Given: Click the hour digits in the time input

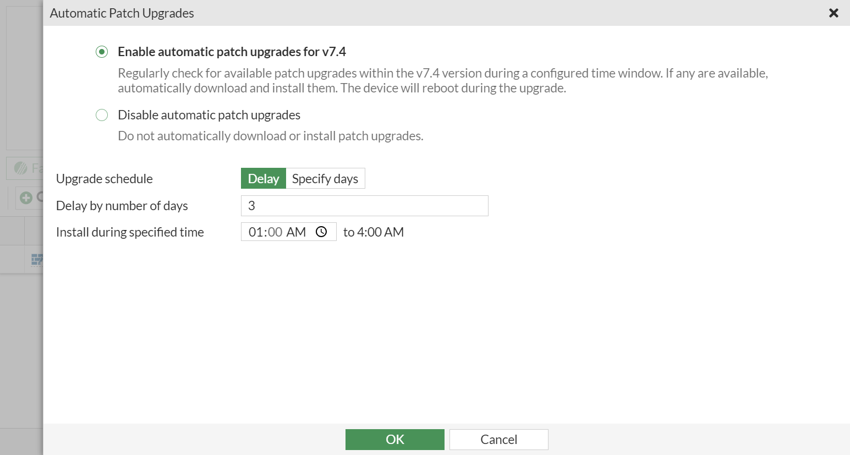Looking at the screenshot, I should click(x=259, y=232).
